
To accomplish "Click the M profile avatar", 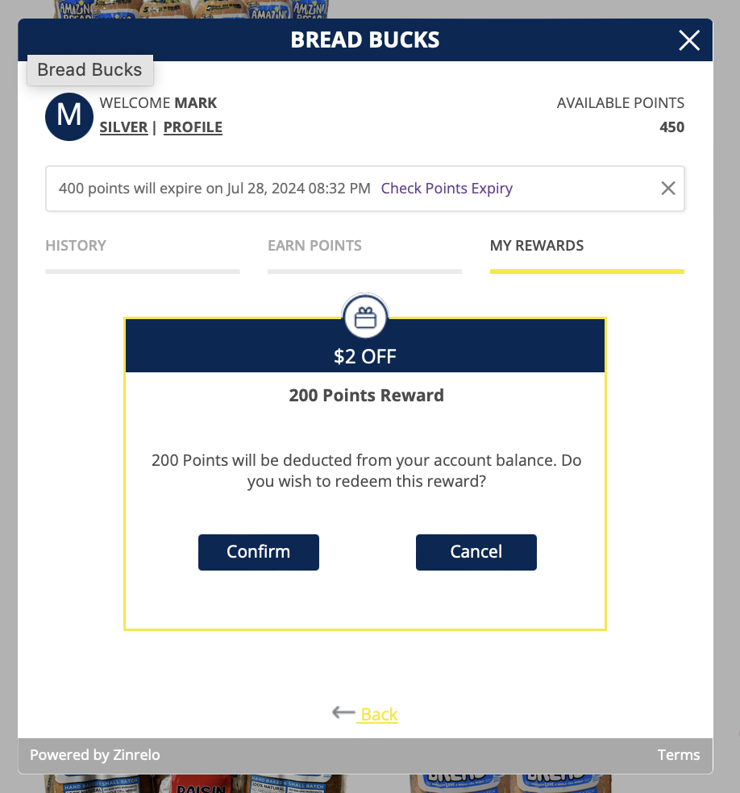I will coord(69,116).
